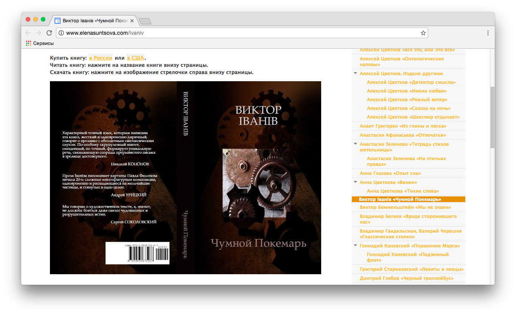Collapse Анна Цветкова «Винил» tree node
Image resolution: width=516 pixels, height=315 pixels.
(355, 182)
